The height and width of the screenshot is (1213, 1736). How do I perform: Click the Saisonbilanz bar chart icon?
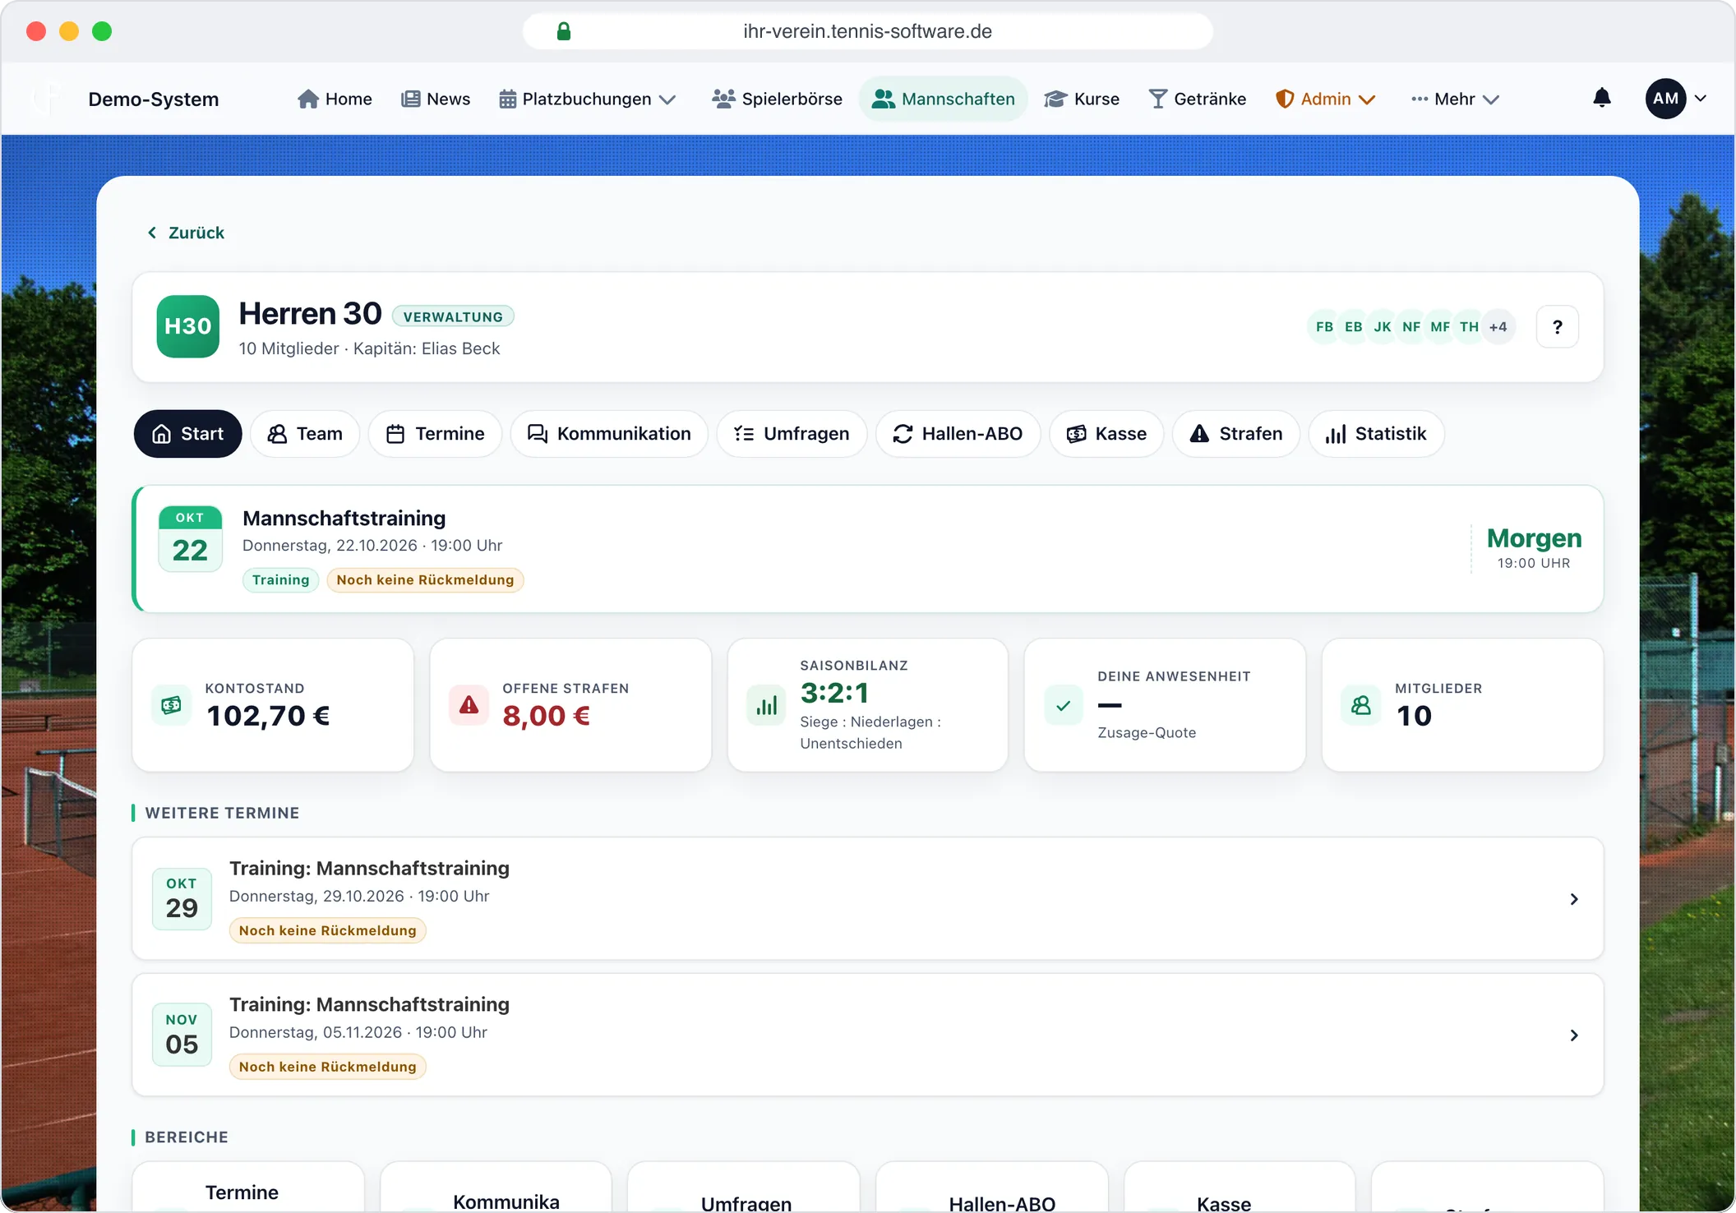pyautogui.click(x=766, y=705)
